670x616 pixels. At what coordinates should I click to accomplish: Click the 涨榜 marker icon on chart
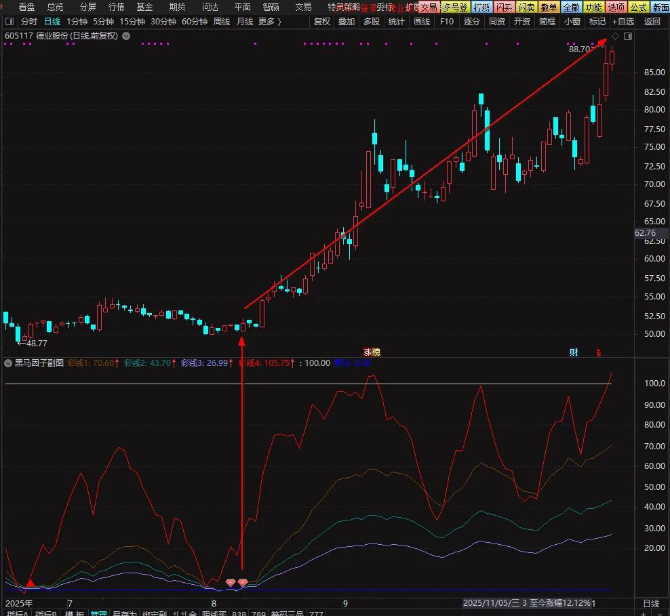tap(372, 352)
